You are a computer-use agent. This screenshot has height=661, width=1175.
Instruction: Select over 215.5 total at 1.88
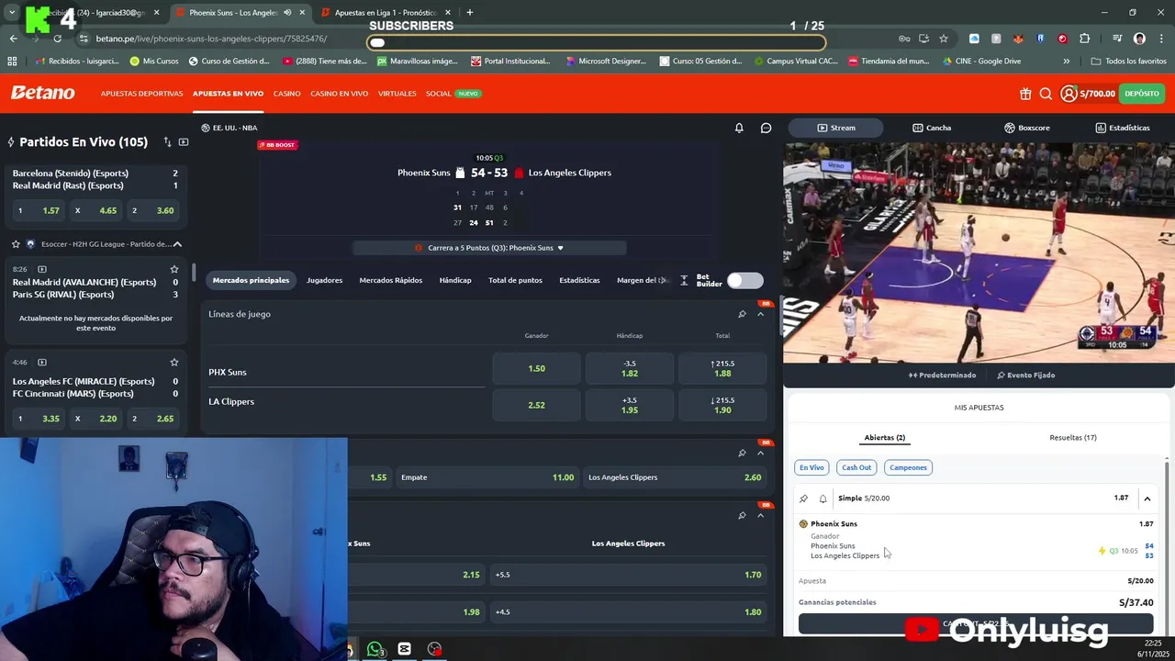[722, 368]
